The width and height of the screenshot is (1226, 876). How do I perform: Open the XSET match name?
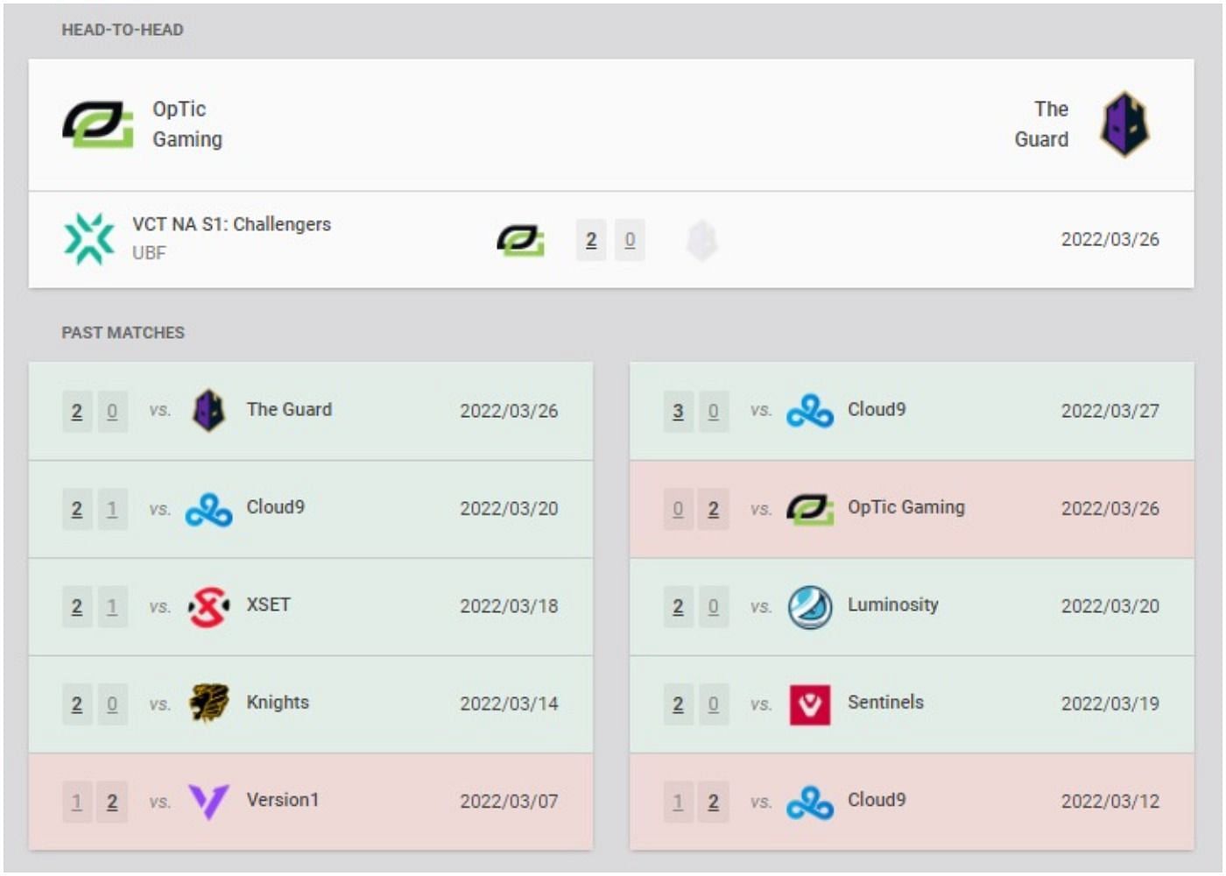pyautogui.click(x=268, y=604)
